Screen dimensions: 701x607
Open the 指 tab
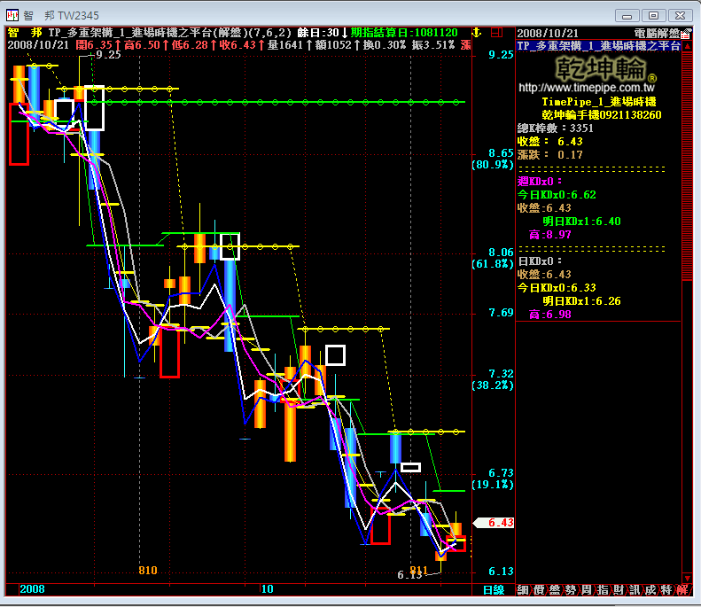603,589
